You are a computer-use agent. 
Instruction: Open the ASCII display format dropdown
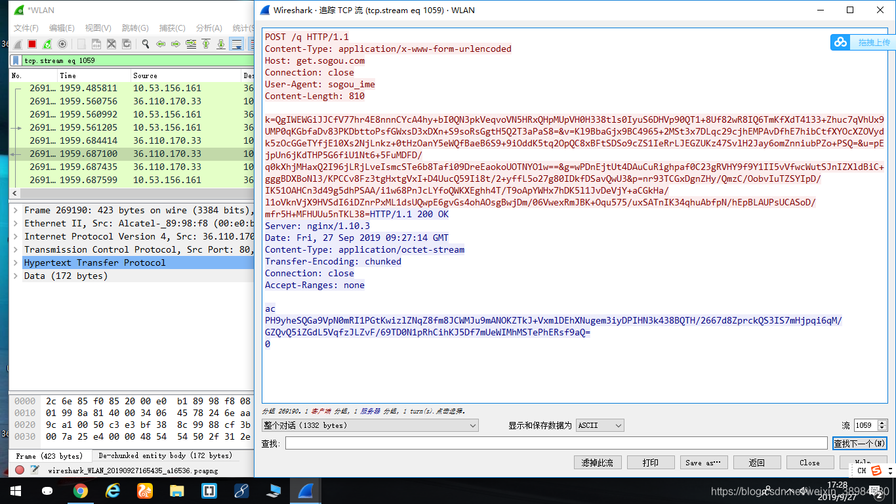[600, 425]
